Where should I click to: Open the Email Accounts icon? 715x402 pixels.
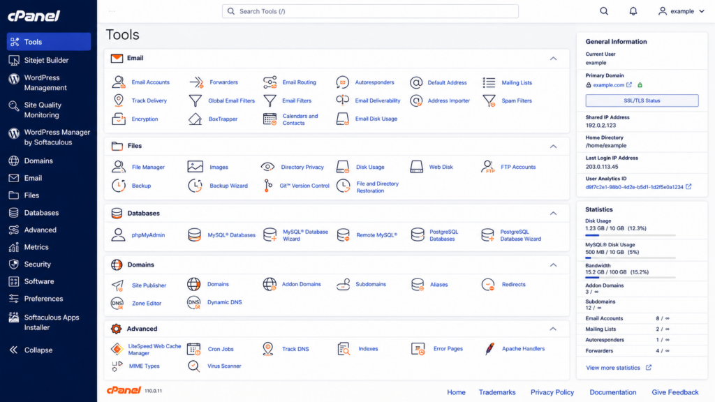click(x=119, y=82)
